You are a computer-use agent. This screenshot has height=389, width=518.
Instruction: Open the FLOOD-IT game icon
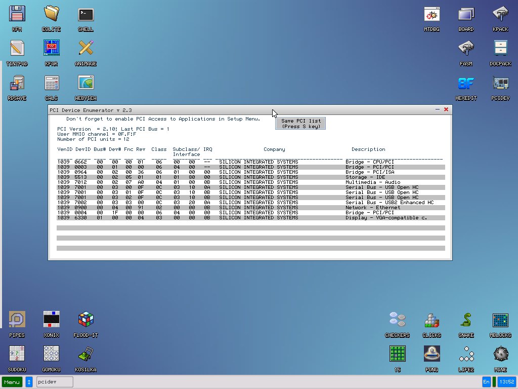point(85,320)
